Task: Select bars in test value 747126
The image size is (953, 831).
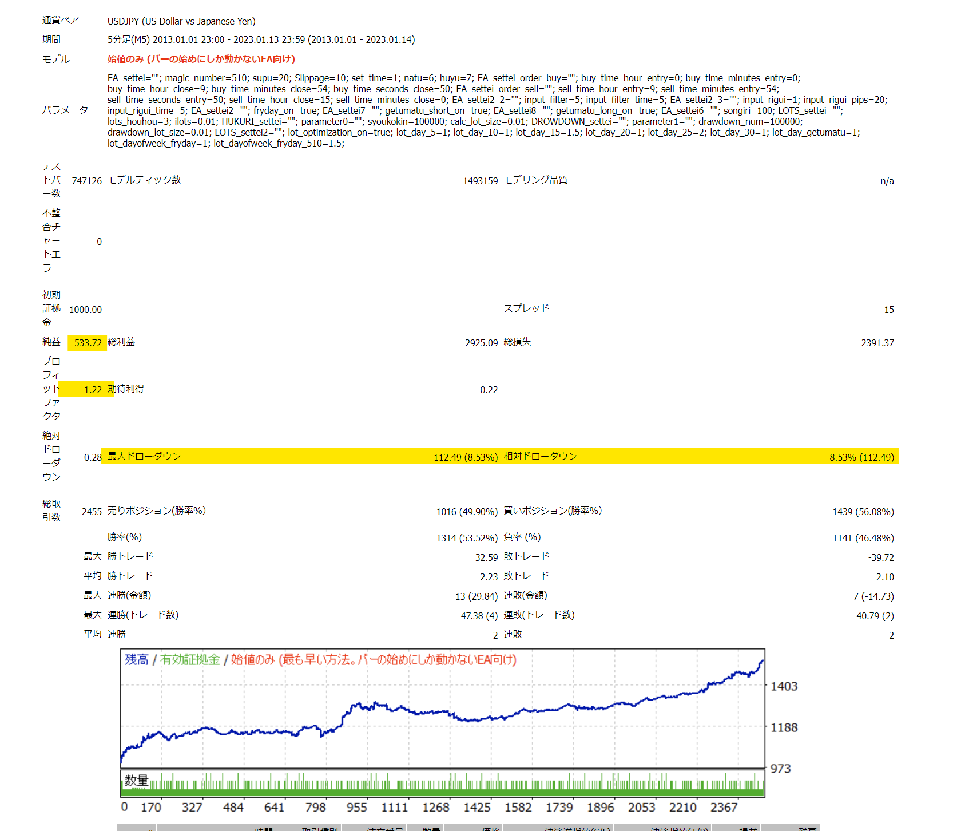Action: pos(86,181)
